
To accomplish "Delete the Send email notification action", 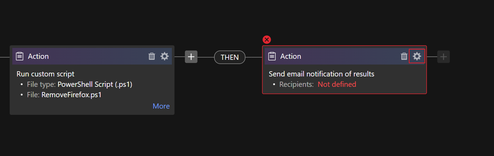I will (x=404, y=56).
